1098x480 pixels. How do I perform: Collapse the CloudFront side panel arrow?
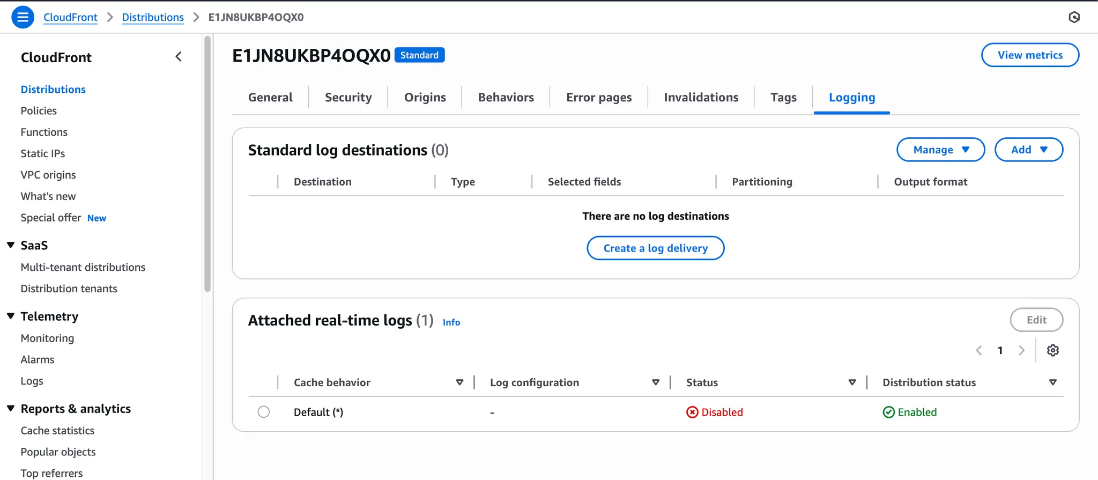[x=179, y=57]
